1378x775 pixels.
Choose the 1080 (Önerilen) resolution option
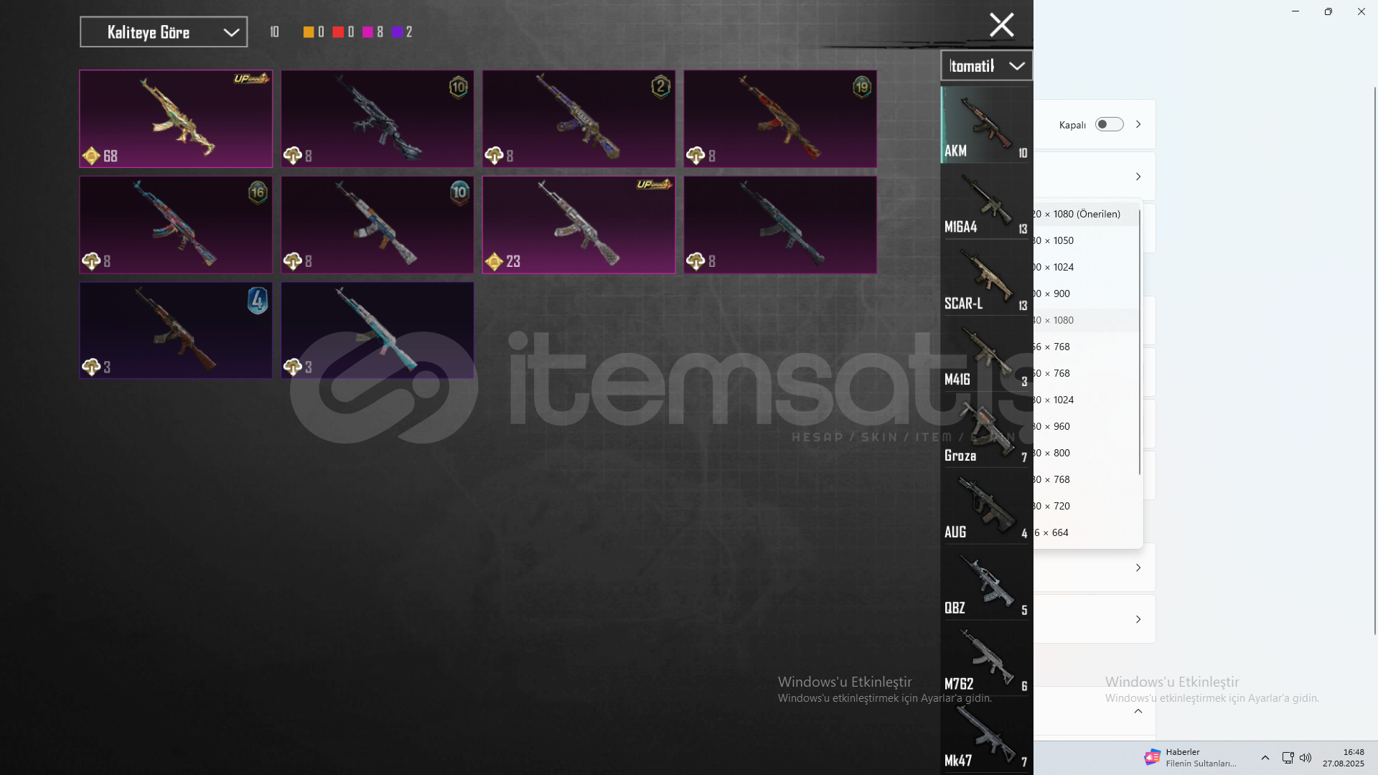click(1085, 214)
